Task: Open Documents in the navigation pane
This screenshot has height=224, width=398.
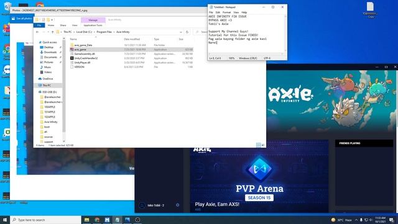Action: point(50,57)
